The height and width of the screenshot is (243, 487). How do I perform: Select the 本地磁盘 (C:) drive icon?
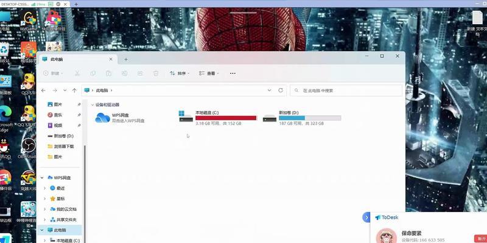[x=186, y=117]
